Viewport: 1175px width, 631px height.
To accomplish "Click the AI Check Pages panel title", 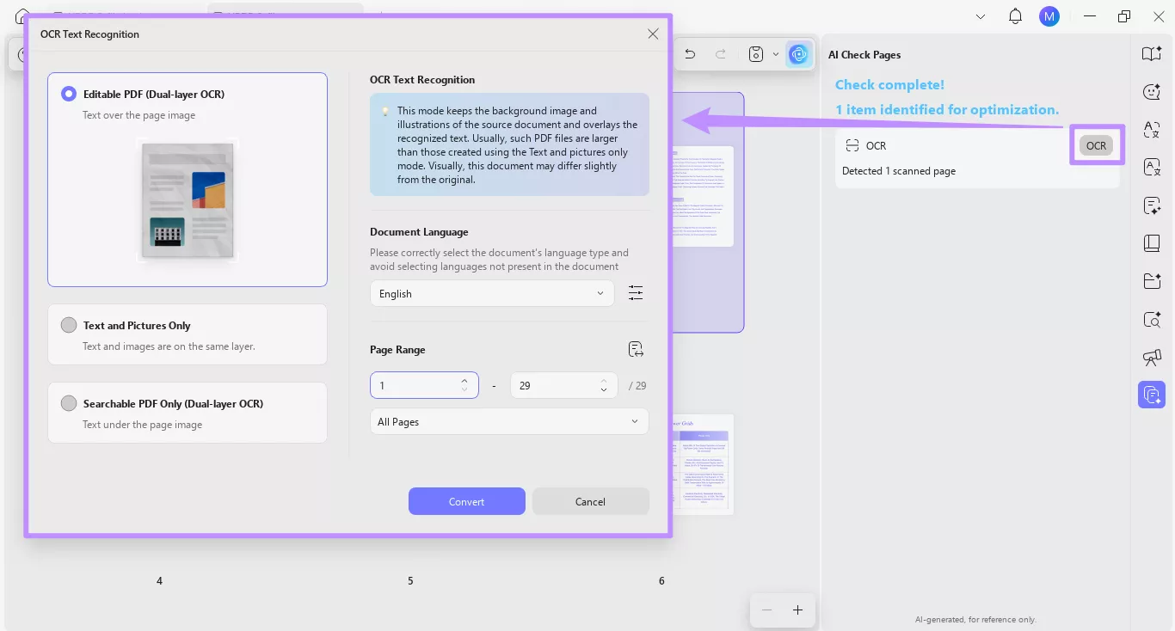I will click(864, 55).
